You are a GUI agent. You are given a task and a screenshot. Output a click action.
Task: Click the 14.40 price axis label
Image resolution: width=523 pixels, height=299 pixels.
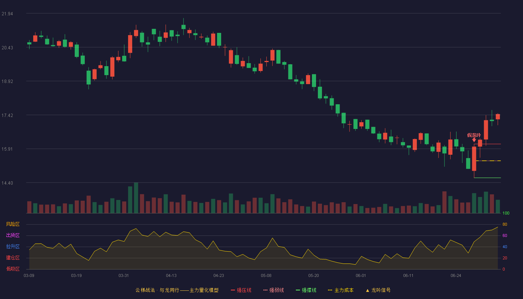pos(7,183)
